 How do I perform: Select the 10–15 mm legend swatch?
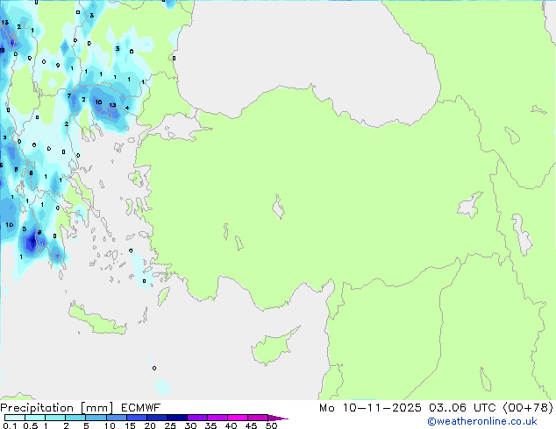click(x=116, y=418)
